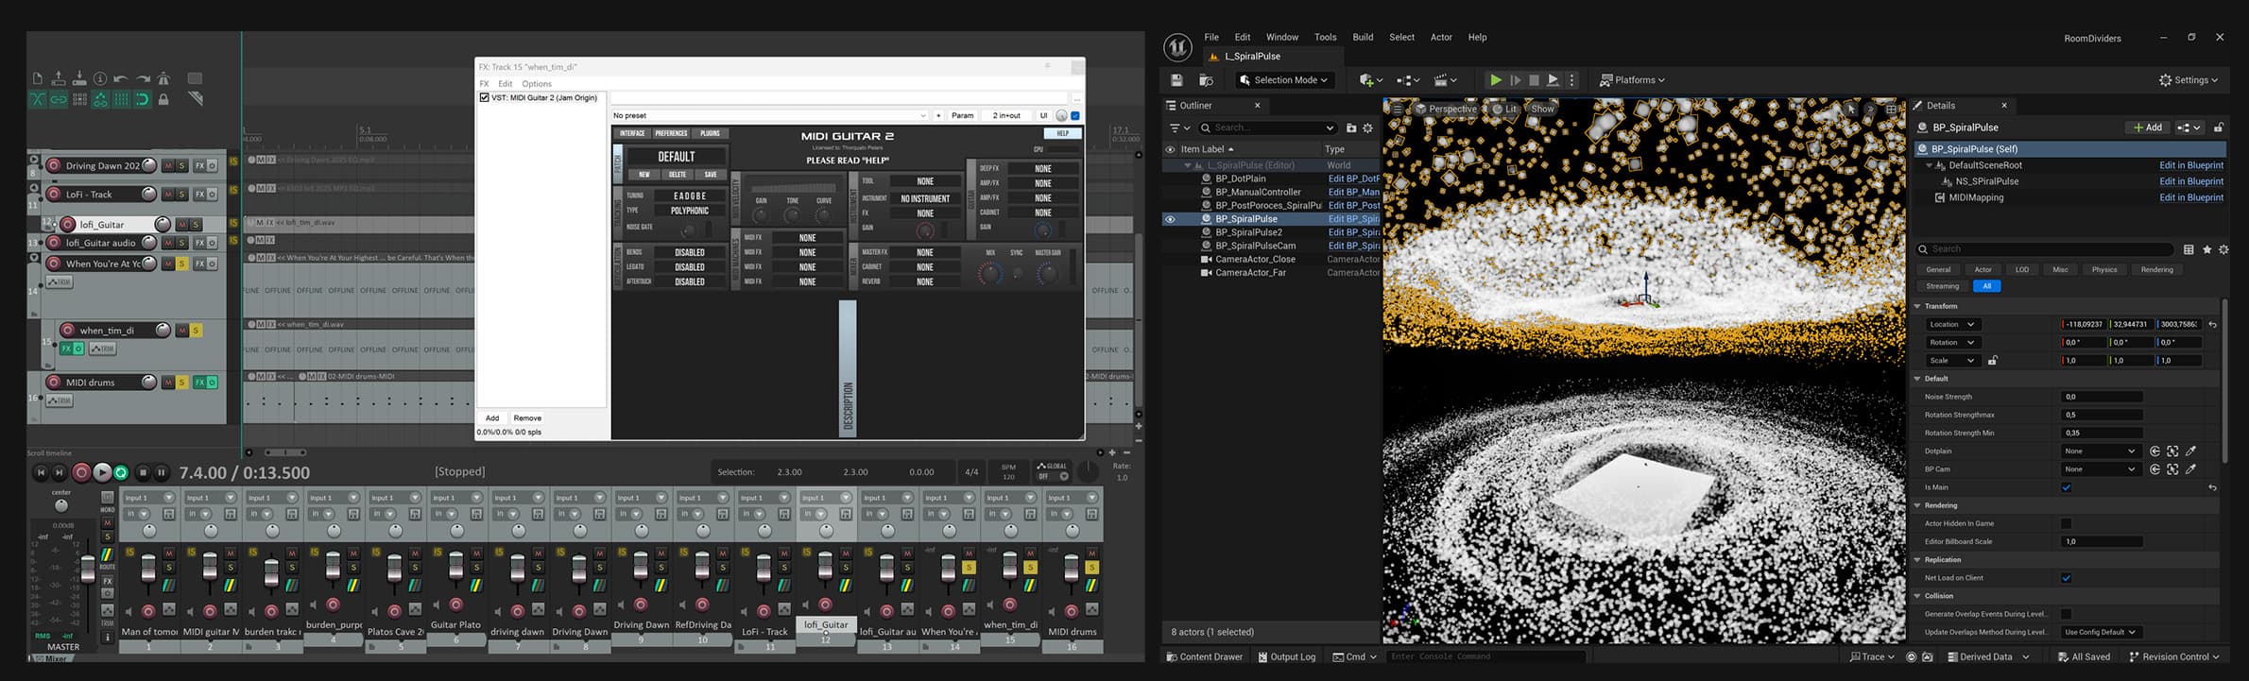This screenshot has height=681, width=2249.
Task: Click the favorites star icon in Details
Action: tap(2206, 249)
